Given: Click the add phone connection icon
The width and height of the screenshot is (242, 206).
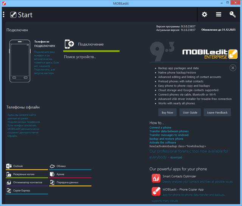Looking at the screenshot, I should [x=69, y=44].
